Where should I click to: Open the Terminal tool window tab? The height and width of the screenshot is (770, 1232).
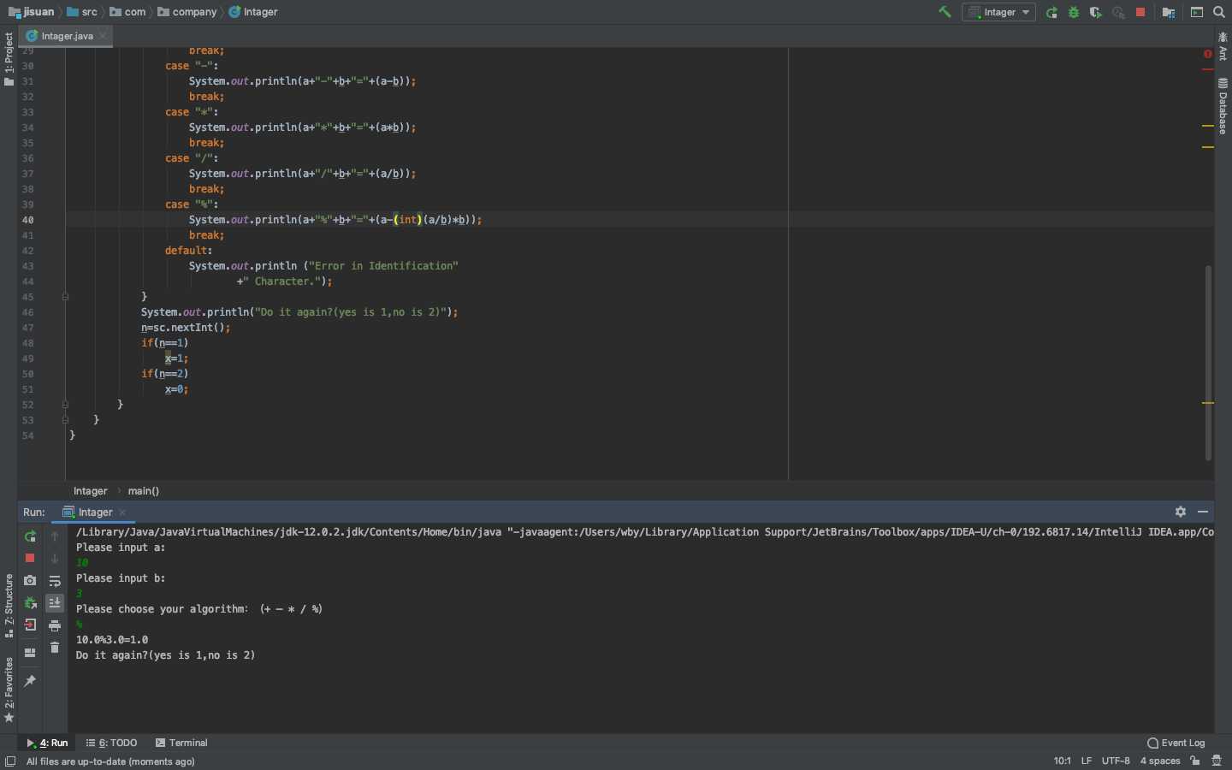pyautogui.click(x=181, y=743)
